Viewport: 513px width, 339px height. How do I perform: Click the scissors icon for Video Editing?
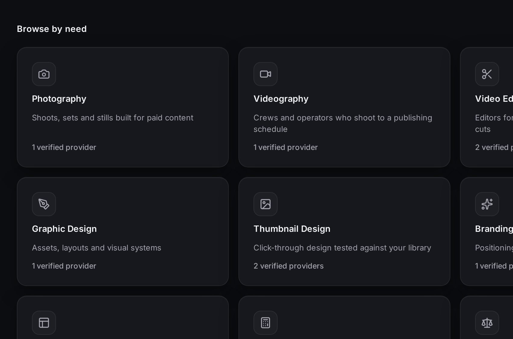(x=487, y=74)
